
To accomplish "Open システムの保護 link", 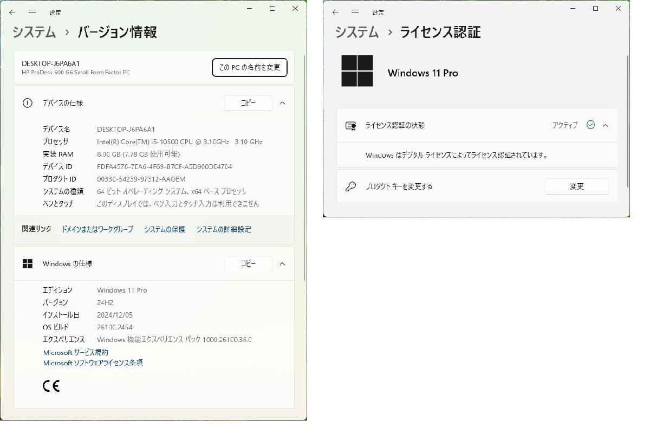I will 165,229.
